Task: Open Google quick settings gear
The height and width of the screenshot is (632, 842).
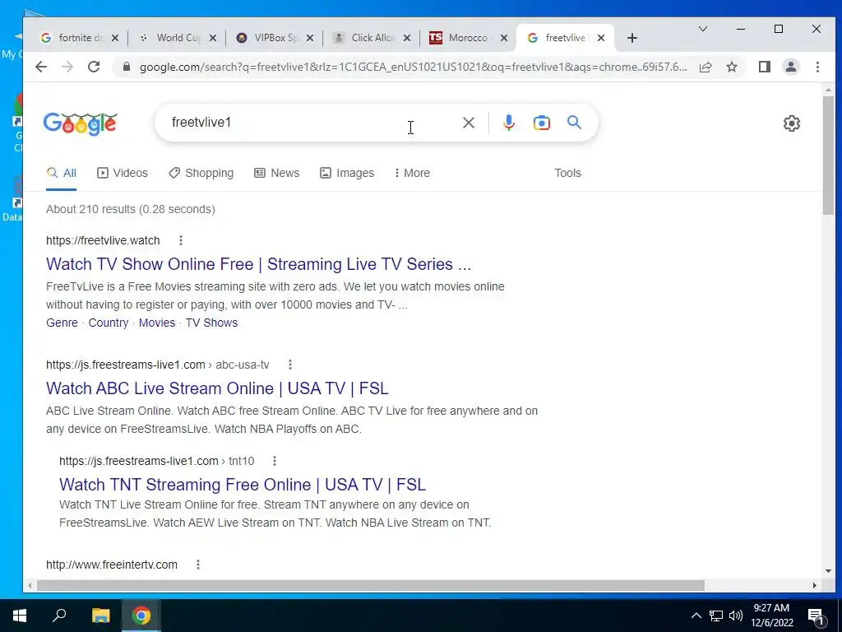Action: (792, 123)
